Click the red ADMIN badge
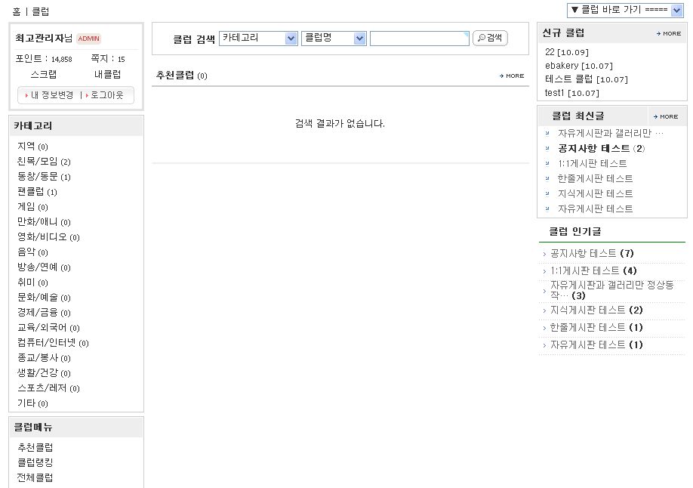This screenshot has width=693, height=488. (x=89, y=39)
